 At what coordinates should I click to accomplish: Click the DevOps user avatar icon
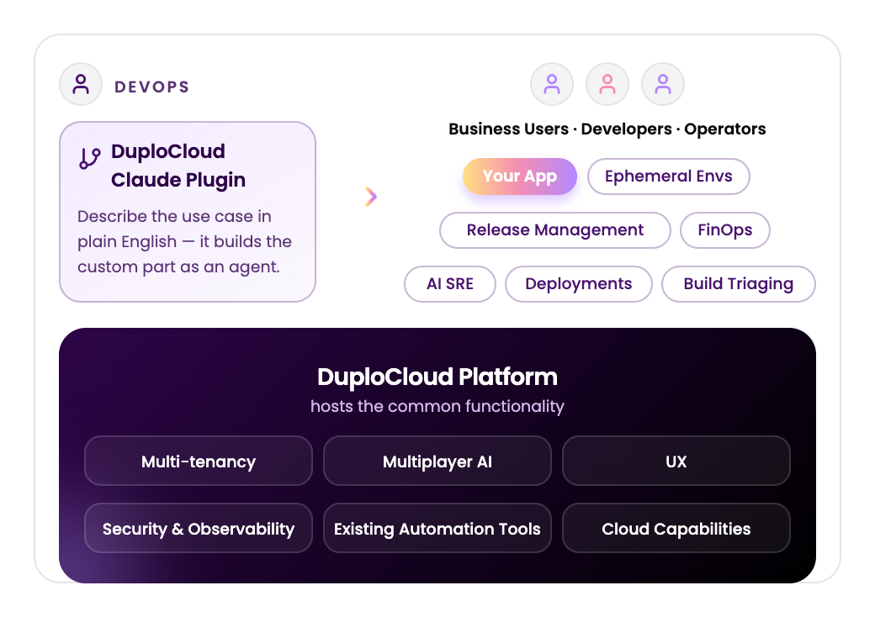click(81, 84)
